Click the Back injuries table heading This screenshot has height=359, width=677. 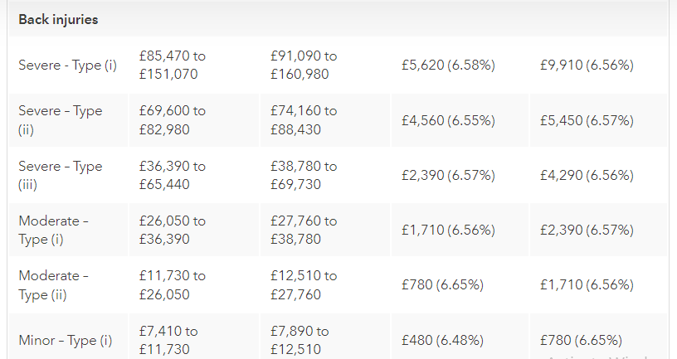[x=58, y=20]
